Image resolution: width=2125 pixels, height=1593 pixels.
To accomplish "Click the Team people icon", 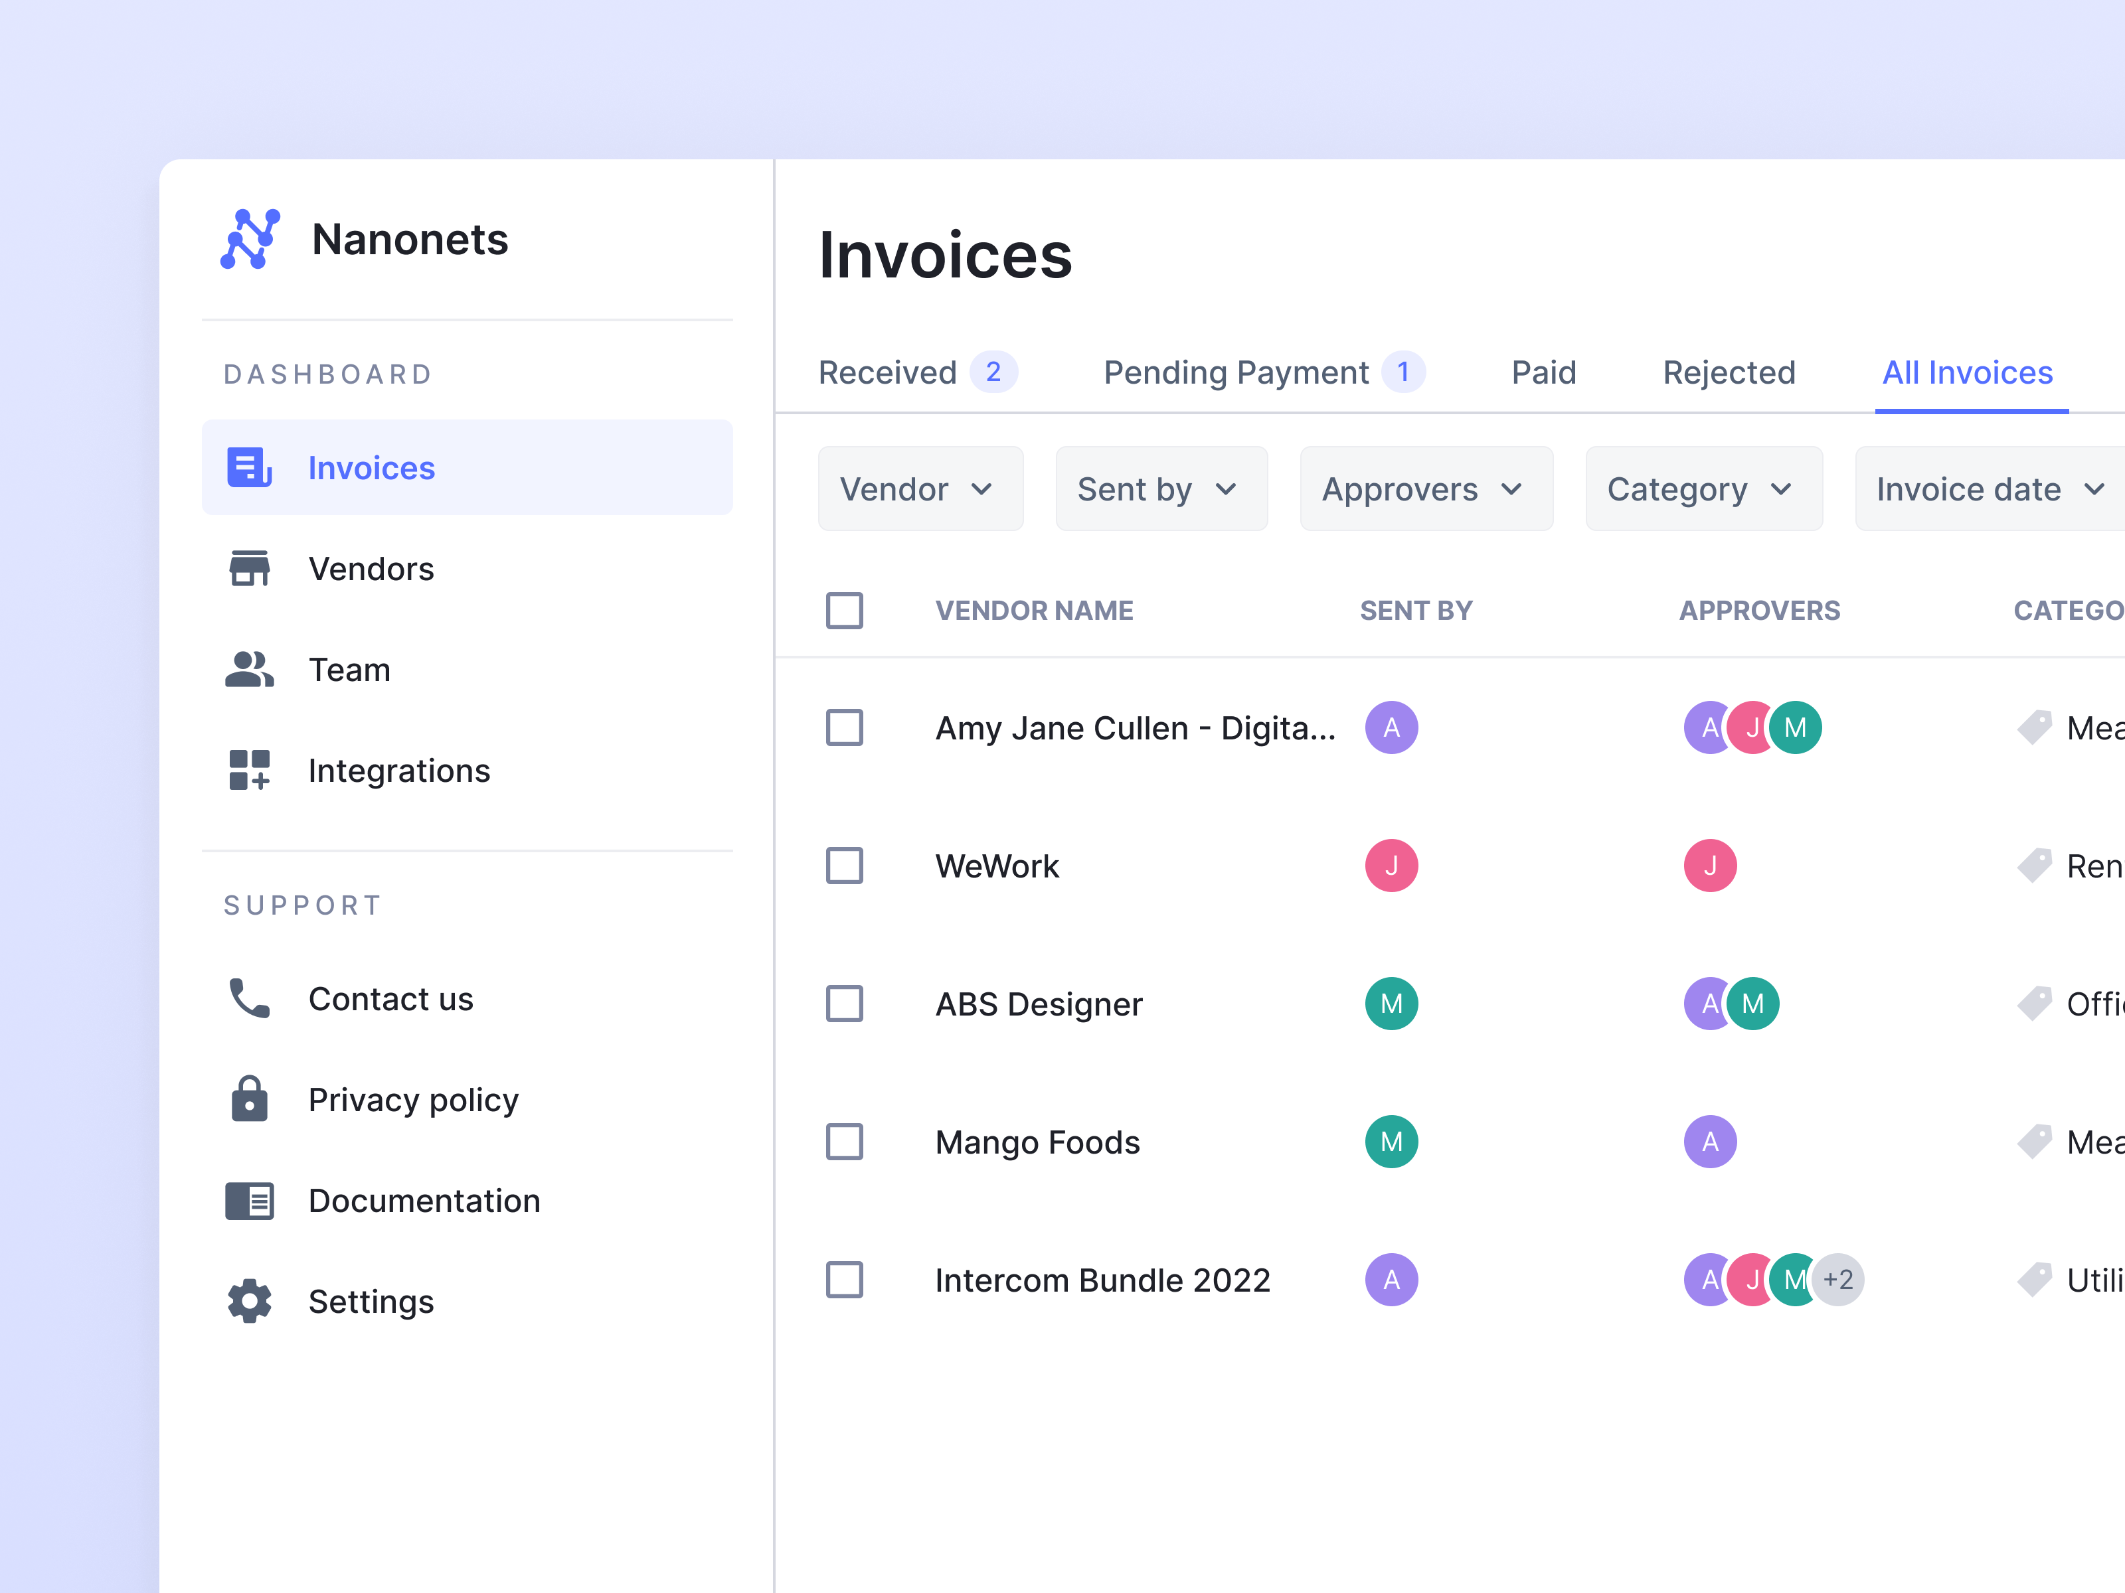I will (x=249, y=669).
